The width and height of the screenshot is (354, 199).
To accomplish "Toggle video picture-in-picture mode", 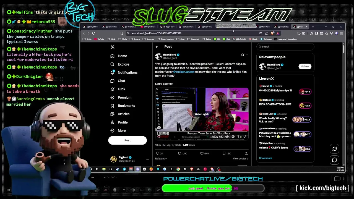I will point(239,137).
